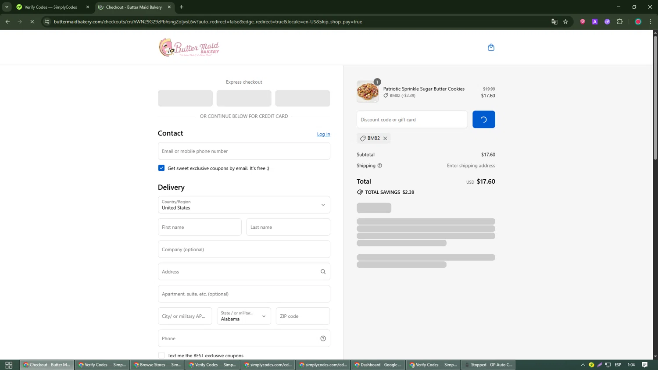Screen dimensions: 658x370
Task: Open the Country/Region dropdown
Action: [244, 205]
